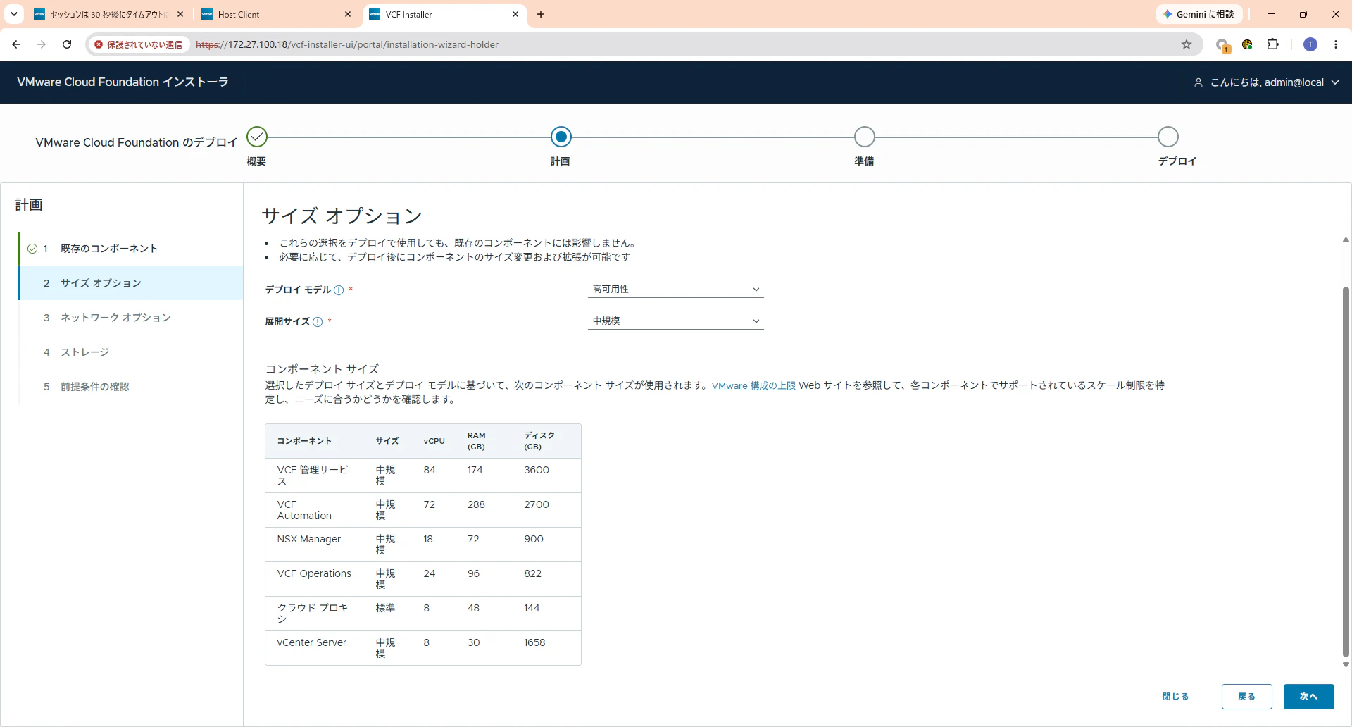
Task: Click the サイズ オプション page heading
Action: point(342,216)
